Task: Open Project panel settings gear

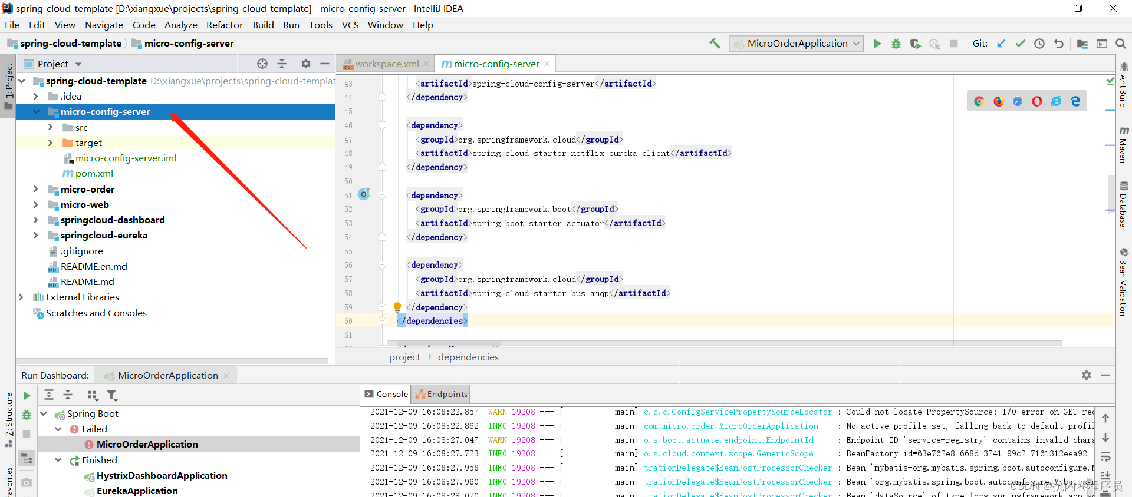Action: (305, 64)
